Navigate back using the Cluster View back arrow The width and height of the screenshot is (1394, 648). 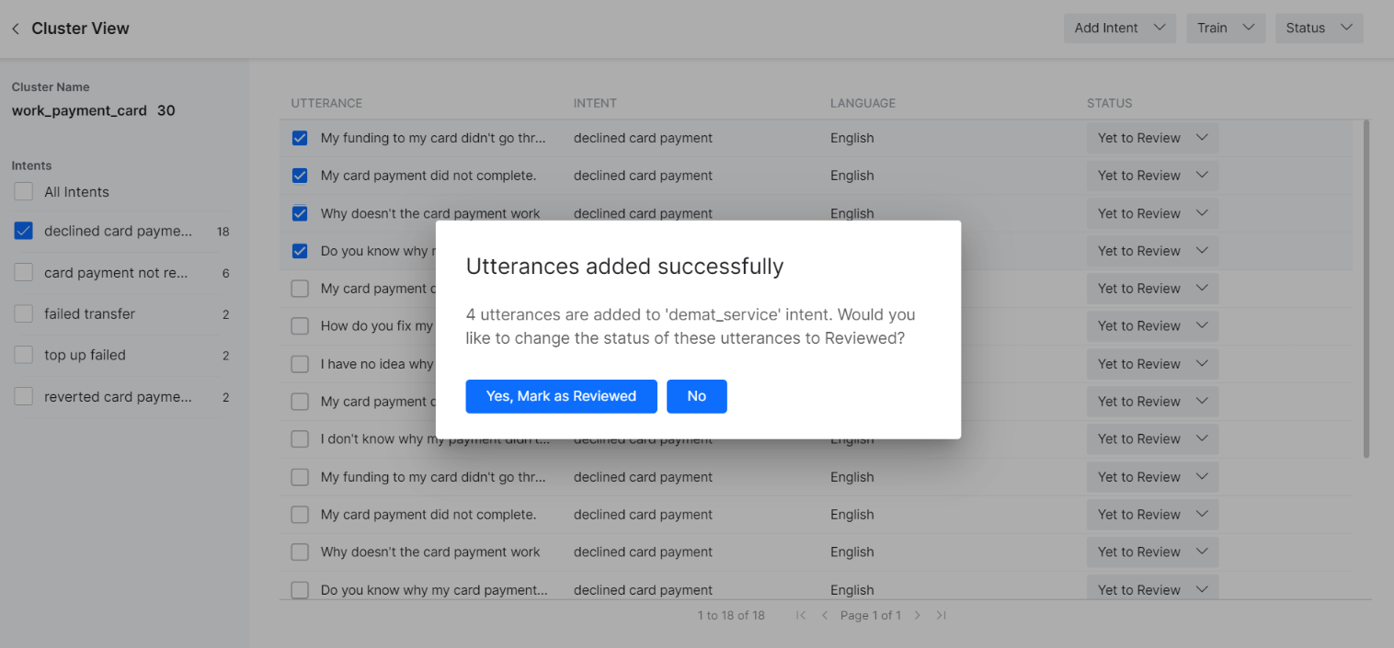coord(15,28)
